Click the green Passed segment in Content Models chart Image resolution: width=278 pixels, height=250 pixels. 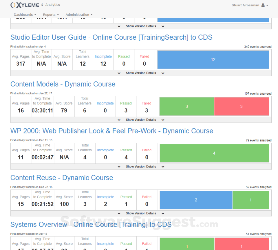pyautogui.click(x=186, y=106)
